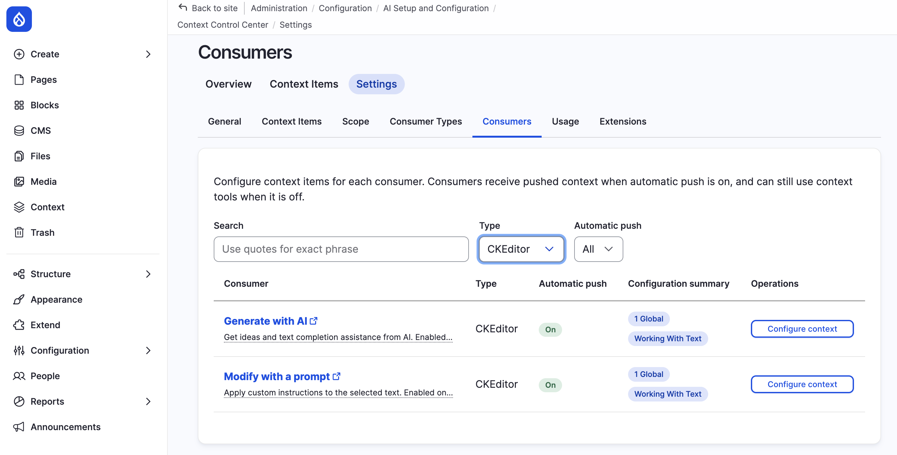Click the Pages document icon
The width and height of the screenshot is (897, 455).
pos(19,80)
